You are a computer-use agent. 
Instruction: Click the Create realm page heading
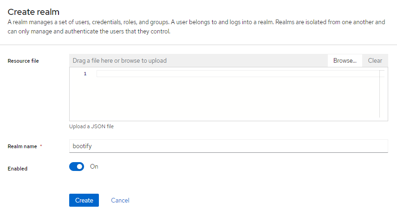point(33,12)
